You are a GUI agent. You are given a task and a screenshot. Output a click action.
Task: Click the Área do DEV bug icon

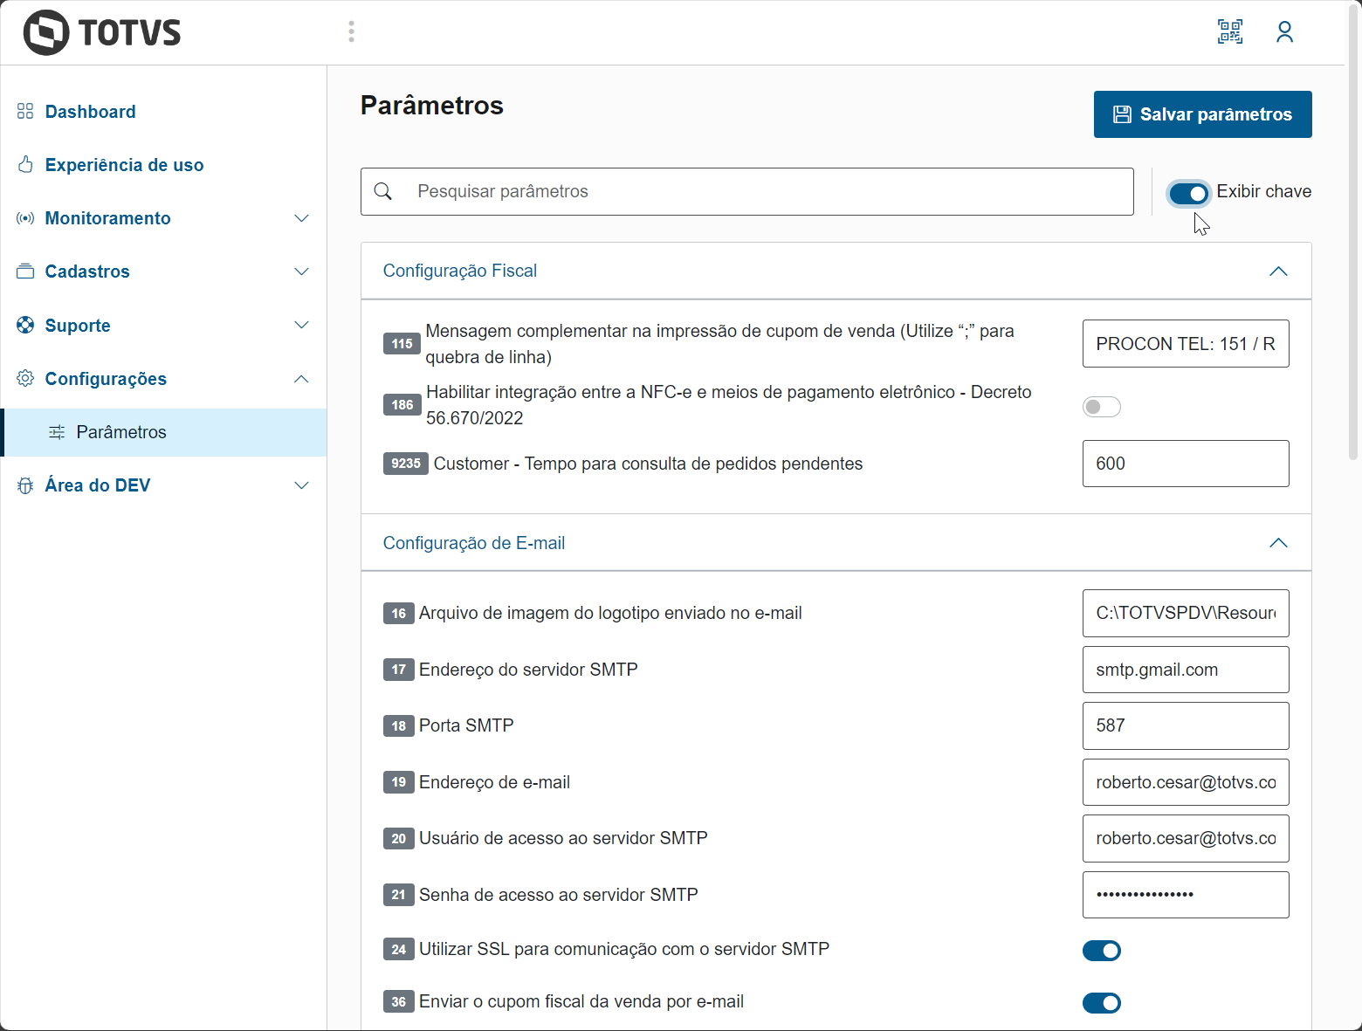tap(25, 485)
